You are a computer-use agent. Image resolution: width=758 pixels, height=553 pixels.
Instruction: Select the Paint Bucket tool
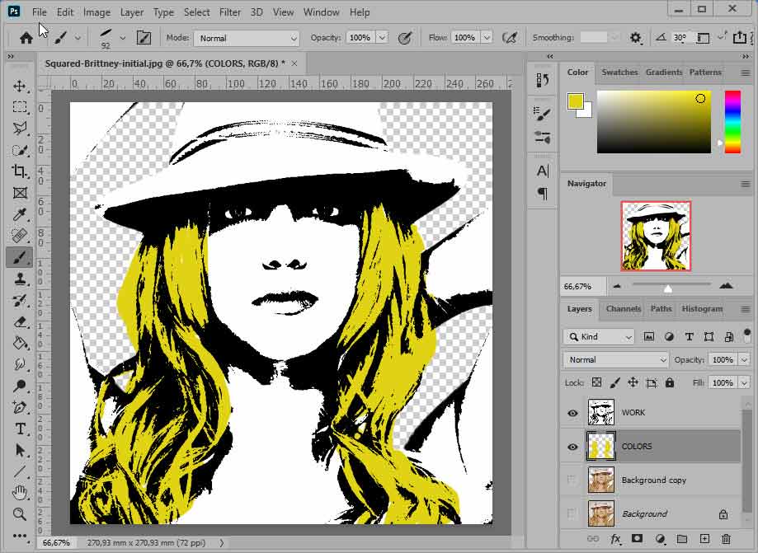pyautogui.click(x=19, y=343)
